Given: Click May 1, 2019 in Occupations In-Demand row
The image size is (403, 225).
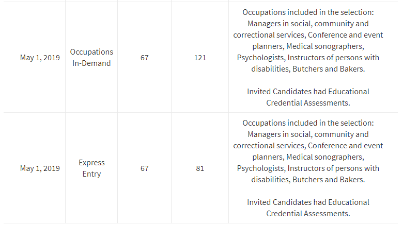Looking at the screenshot, I should tap(40, 58).
